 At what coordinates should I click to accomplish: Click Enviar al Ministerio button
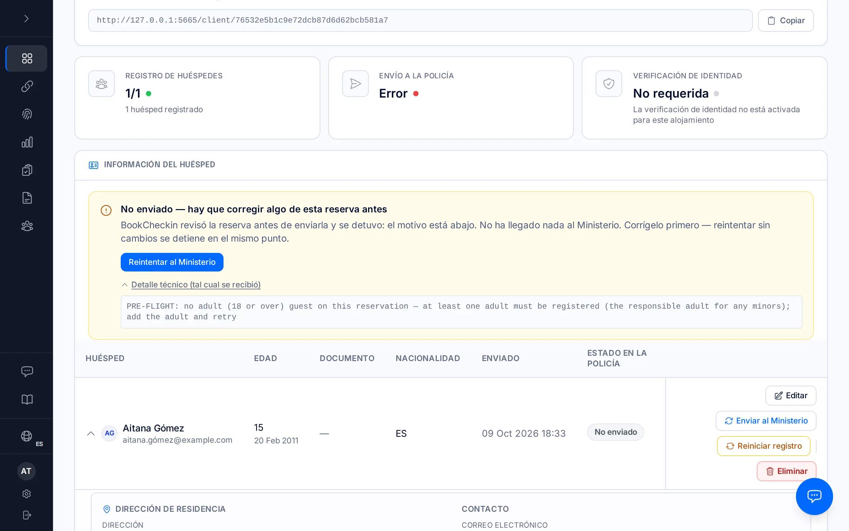click(766, 421)
